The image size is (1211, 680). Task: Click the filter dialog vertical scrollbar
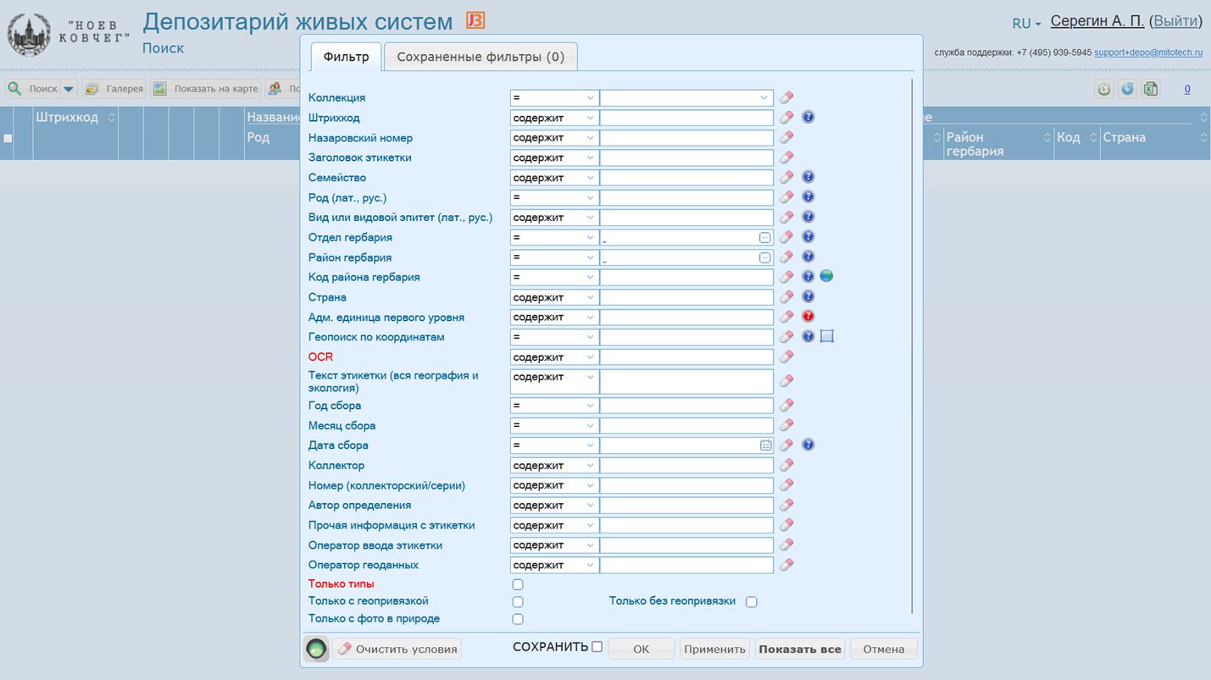click(913, 346)
